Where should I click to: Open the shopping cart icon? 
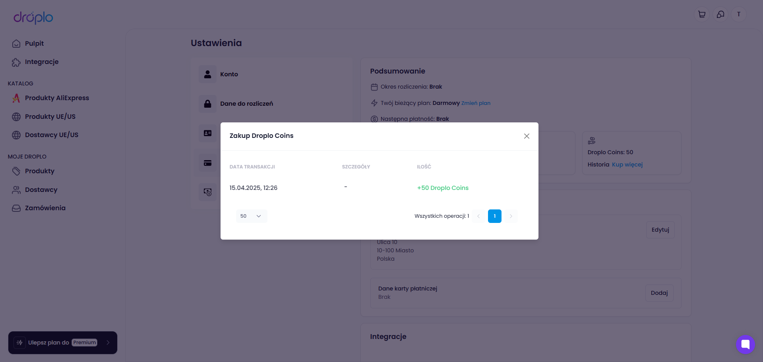(702, 14)
